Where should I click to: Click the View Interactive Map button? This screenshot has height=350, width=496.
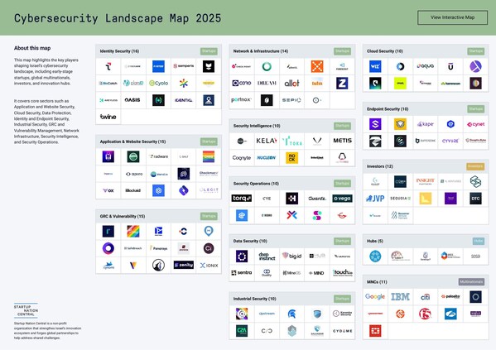coord(452,17)
